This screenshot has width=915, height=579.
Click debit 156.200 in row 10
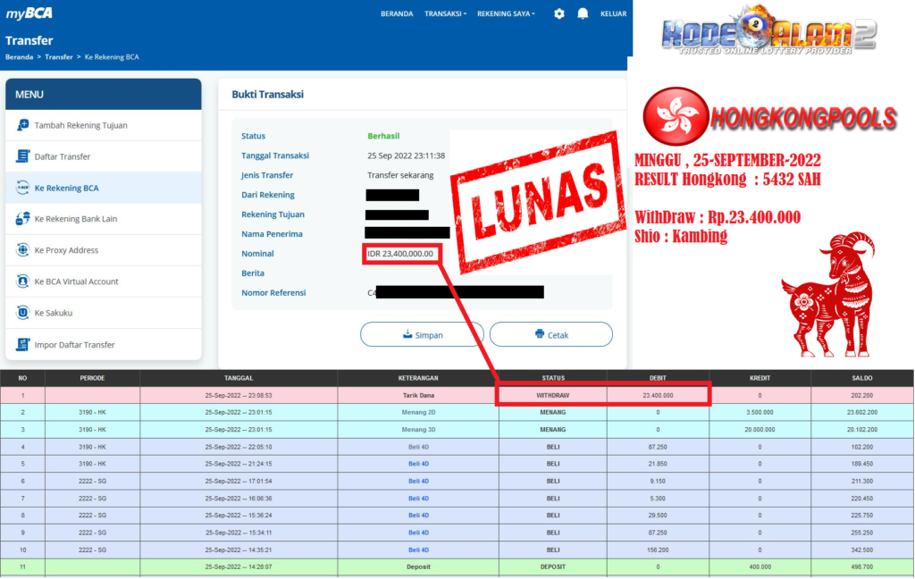tap(658, 550)
